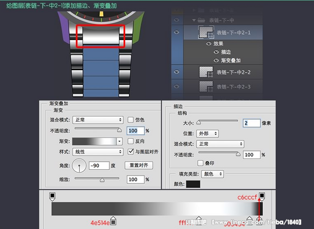This screenshot has height=229, width=314.
Task: Hide the 表链-下-中 group via its eye icon
Action: (177, 20)
